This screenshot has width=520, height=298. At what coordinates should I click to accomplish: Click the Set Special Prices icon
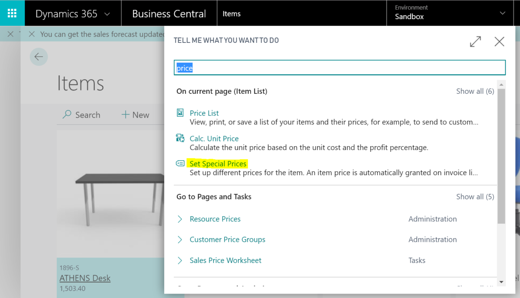[180, 163]
